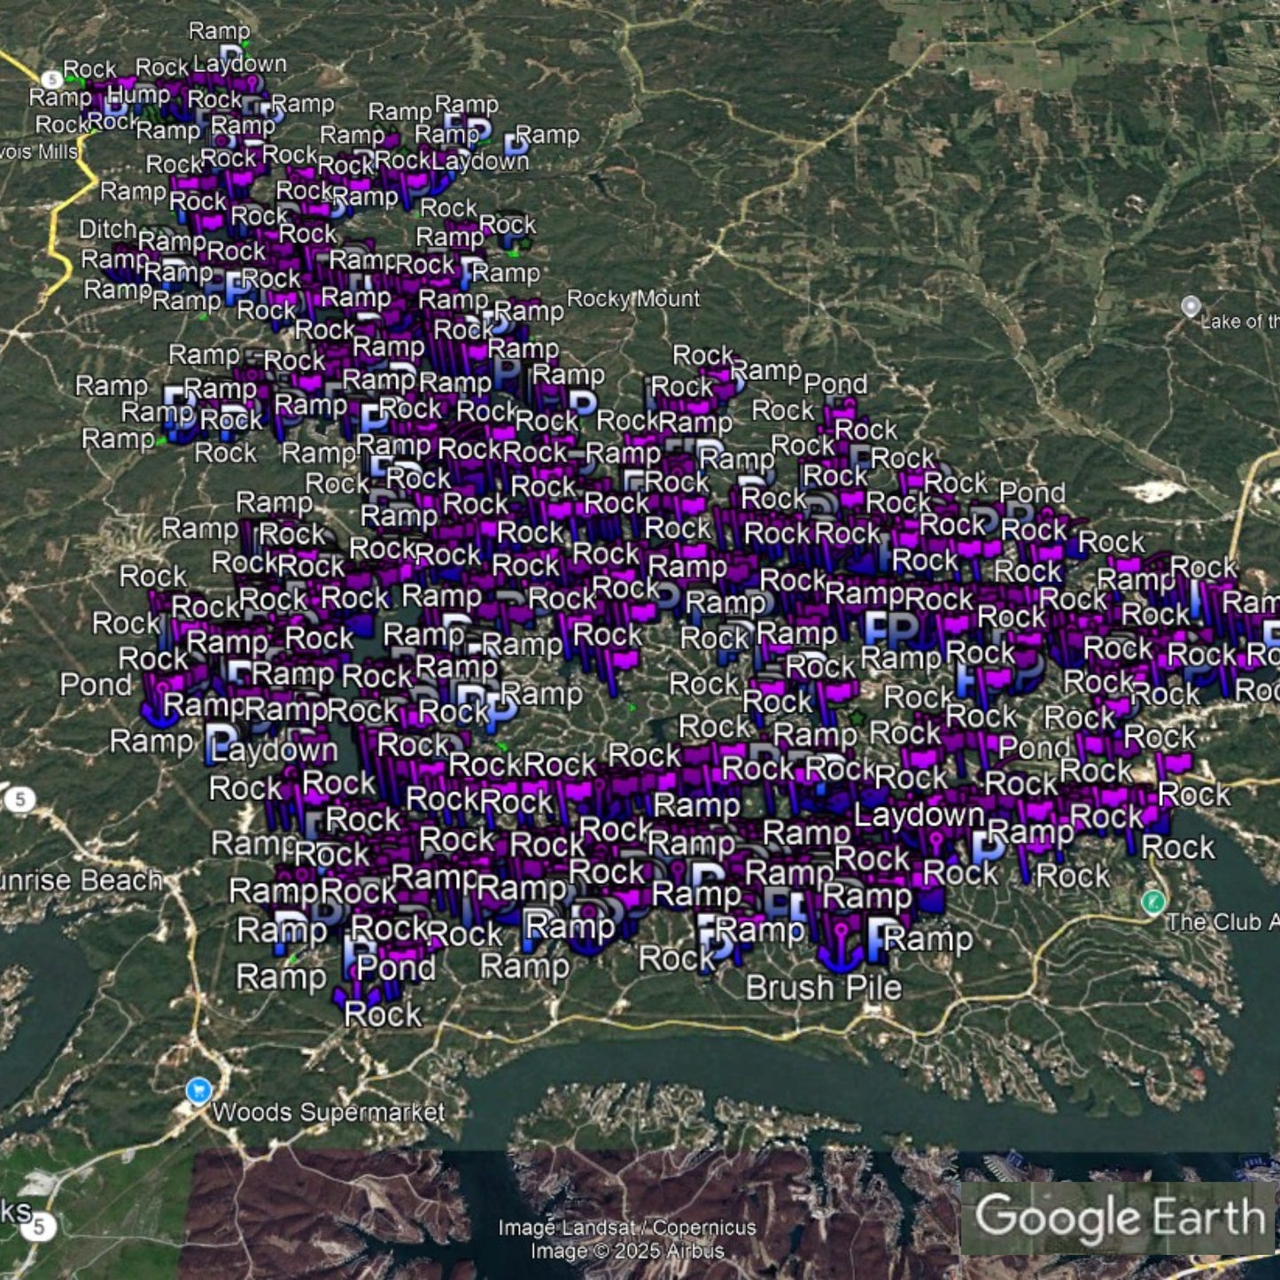Select the Hump placemark label
The height and width of the screenshot is (1280, 1280).
click(x=138, y=94)
